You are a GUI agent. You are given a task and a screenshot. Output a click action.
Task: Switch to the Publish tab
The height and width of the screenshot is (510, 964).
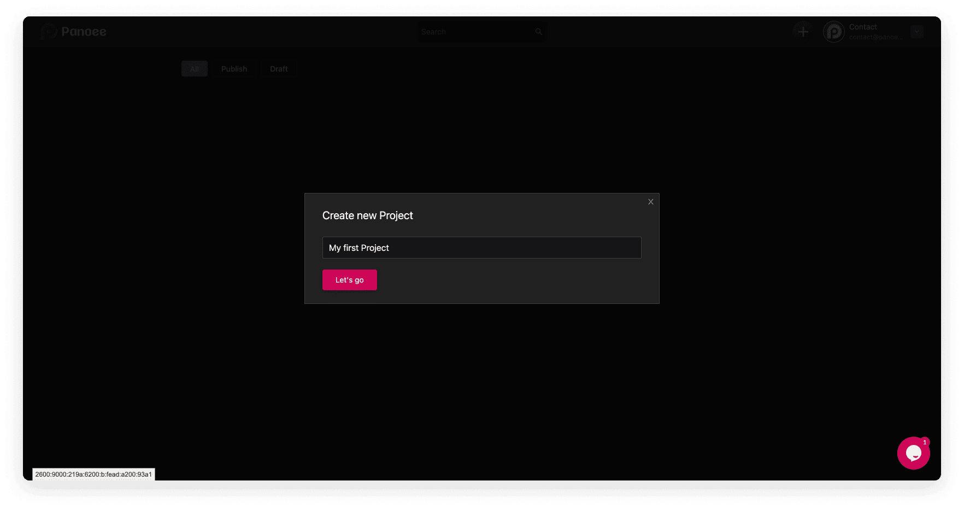click(234, 69)
